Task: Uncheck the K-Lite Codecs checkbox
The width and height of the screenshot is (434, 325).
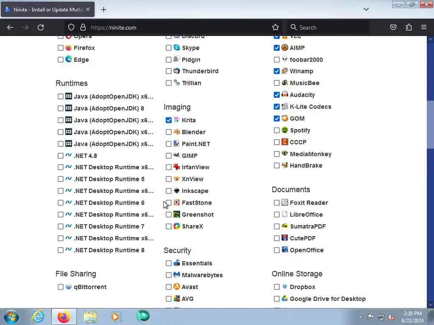Action: [276, 107]
